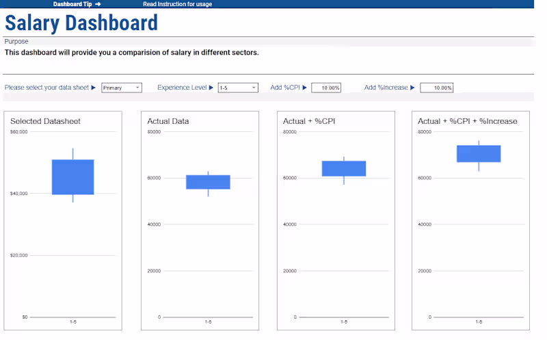Click the Dashboard Tip label

click(72, 4)
